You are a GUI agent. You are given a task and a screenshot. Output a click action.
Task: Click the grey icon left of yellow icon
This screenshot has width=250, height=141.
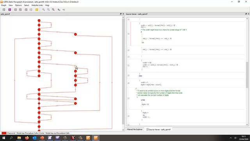[x=31, y=10]
